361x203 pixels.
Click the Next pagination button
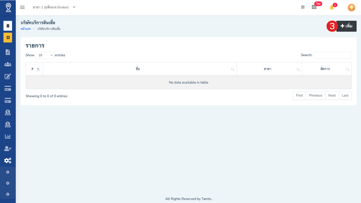click(x=332, y=95)
